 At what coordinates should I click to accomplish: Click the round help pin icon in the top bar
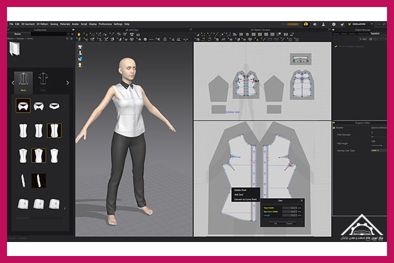(334, 24)
